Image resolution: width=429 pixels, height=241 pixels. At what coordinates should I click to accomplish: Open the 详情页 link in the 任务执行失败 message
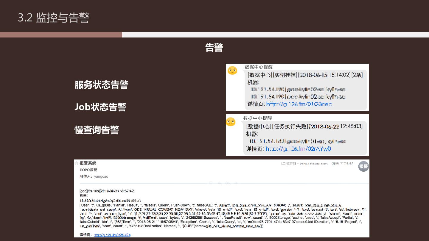coord(298,148)
